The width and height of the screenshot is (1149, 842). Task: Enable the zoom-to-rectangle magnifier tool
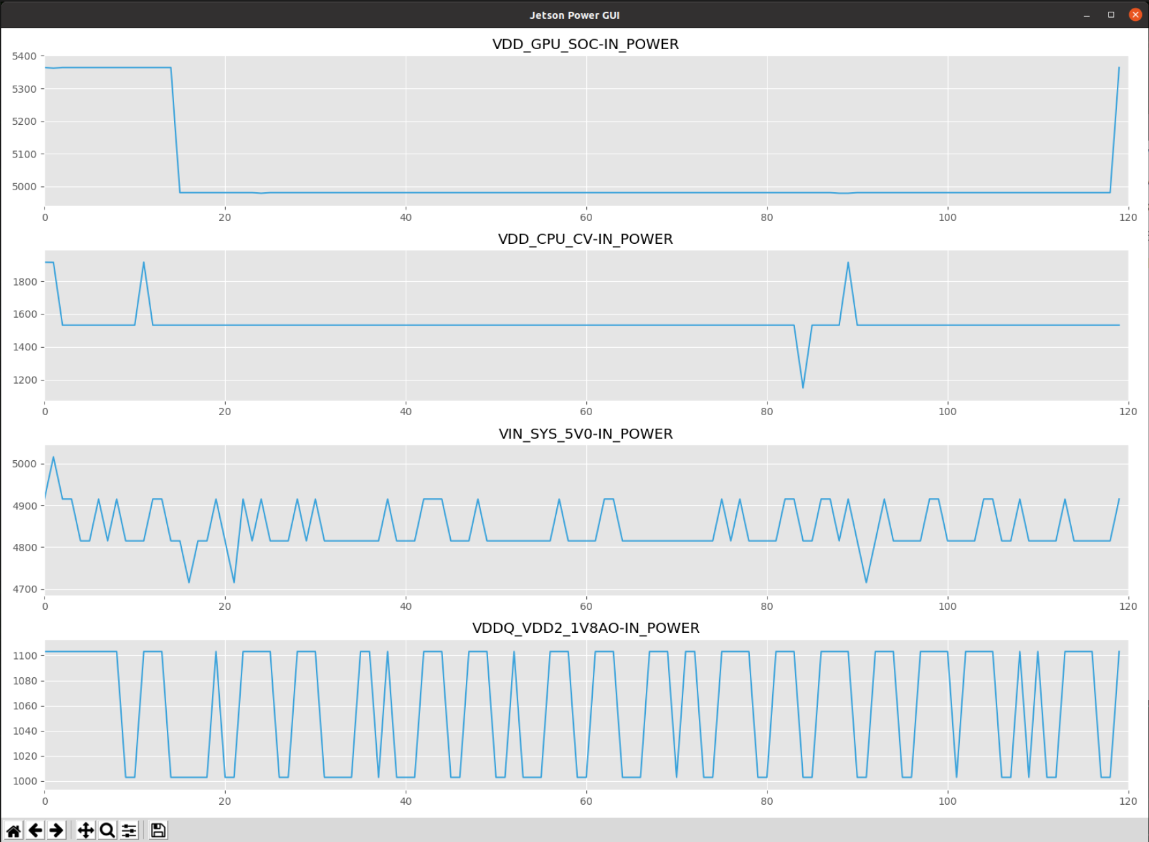107,829
